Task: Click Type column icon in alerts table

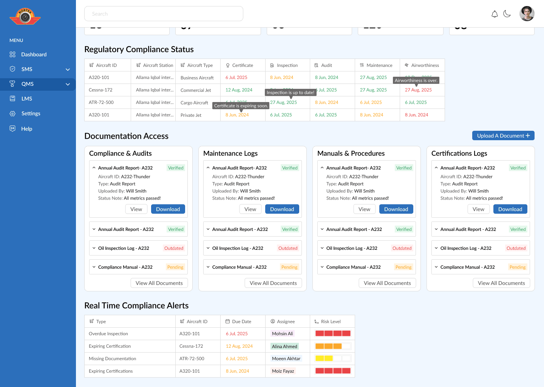Action: point(91,321)
